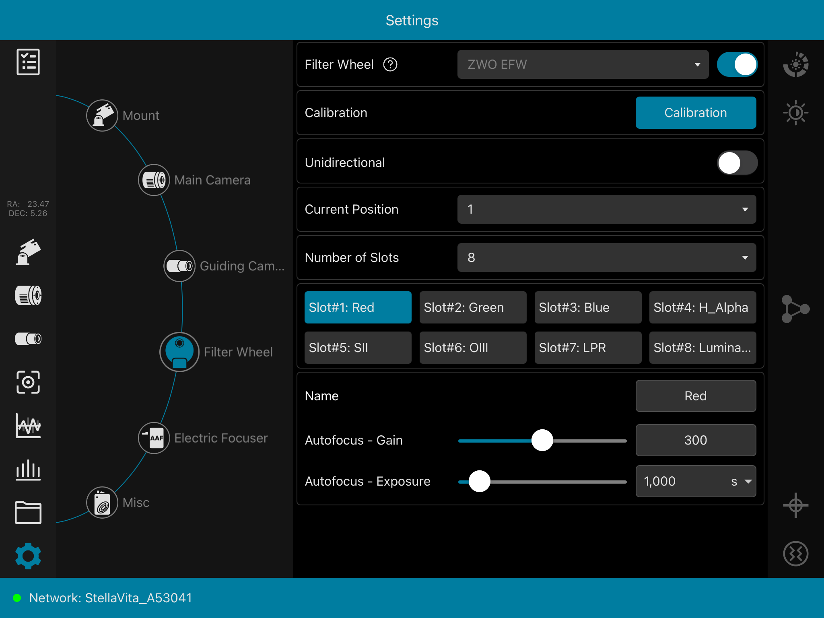Image resolution: width=824 pixels, height=618 pixels.
Task: Click the RA/DEC coordinates readout
Action: [28, 208]
